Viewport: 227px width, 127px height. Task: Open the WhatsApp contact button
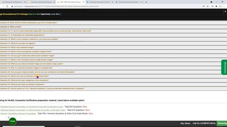[222, 123]
